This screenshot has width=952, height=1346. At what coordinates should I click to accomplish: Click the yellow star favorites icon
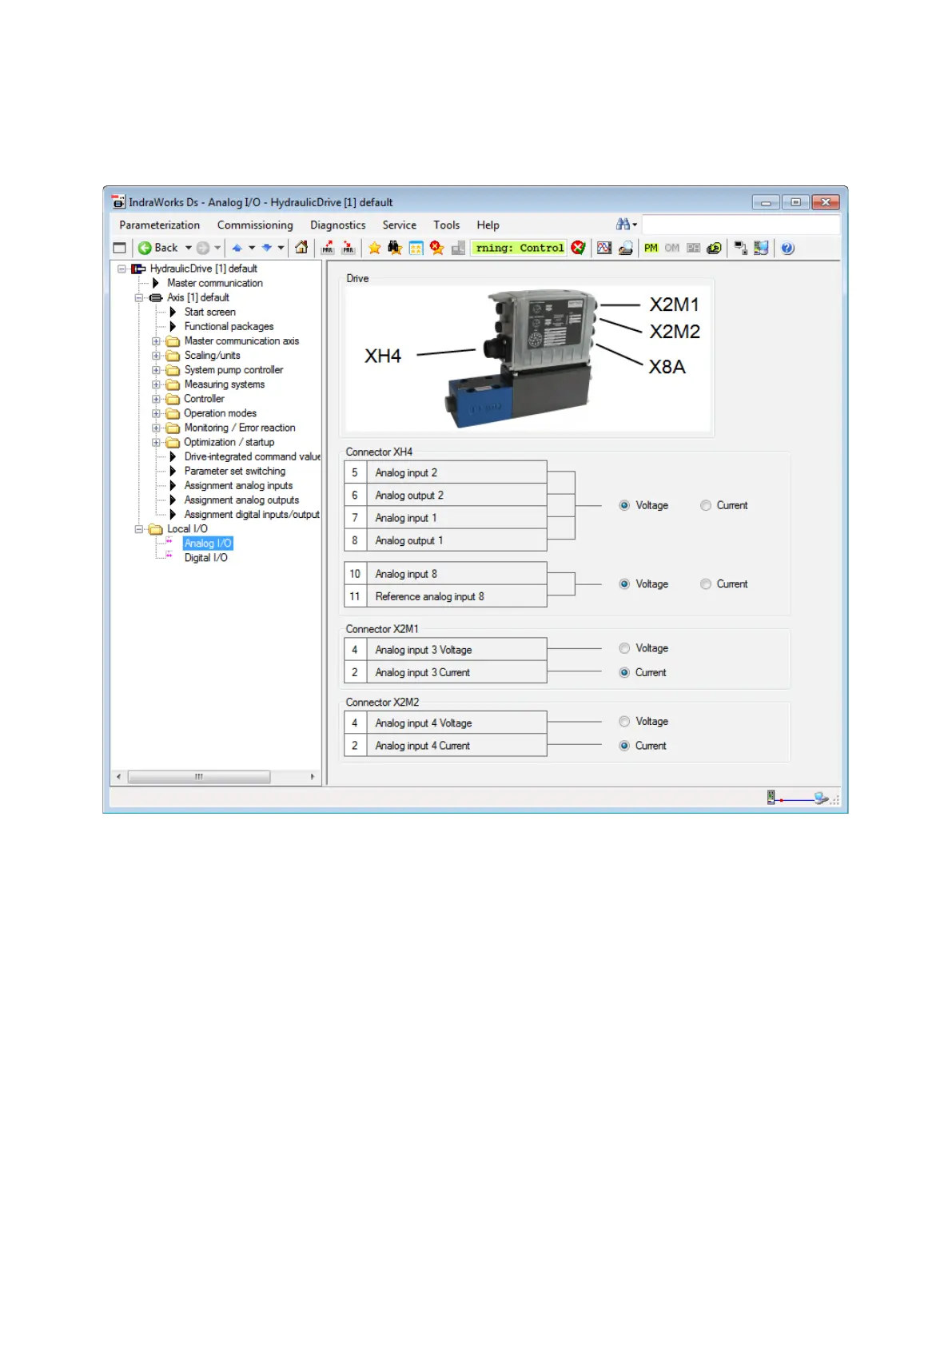(374, 248)
